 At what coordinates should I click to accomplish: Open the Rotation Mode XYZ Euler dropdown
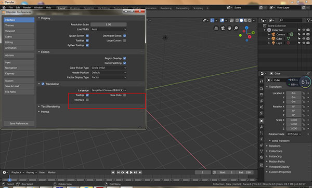coord(294,134)
